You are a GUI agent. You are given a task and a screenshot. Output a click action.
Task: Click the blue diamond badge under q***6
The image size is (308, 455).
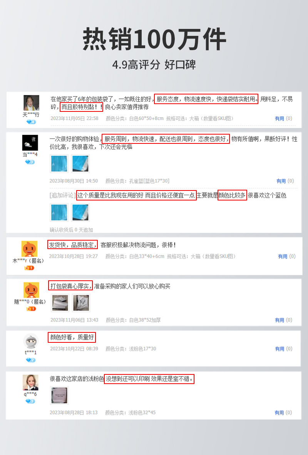pos(30,401)
